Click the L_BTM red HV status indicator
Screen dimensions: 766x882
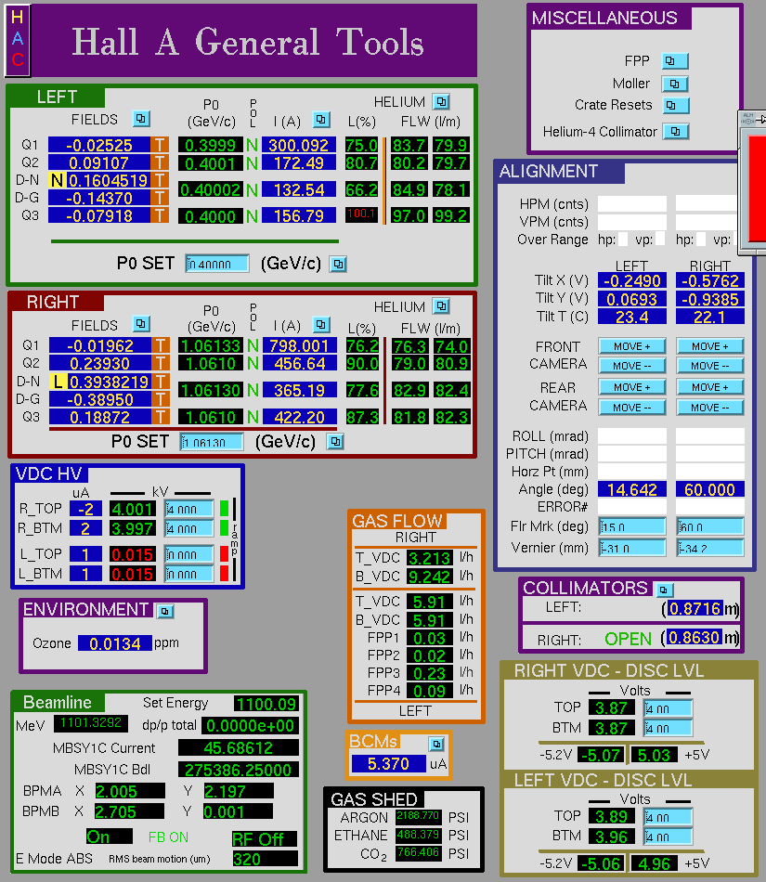(224, 573)
